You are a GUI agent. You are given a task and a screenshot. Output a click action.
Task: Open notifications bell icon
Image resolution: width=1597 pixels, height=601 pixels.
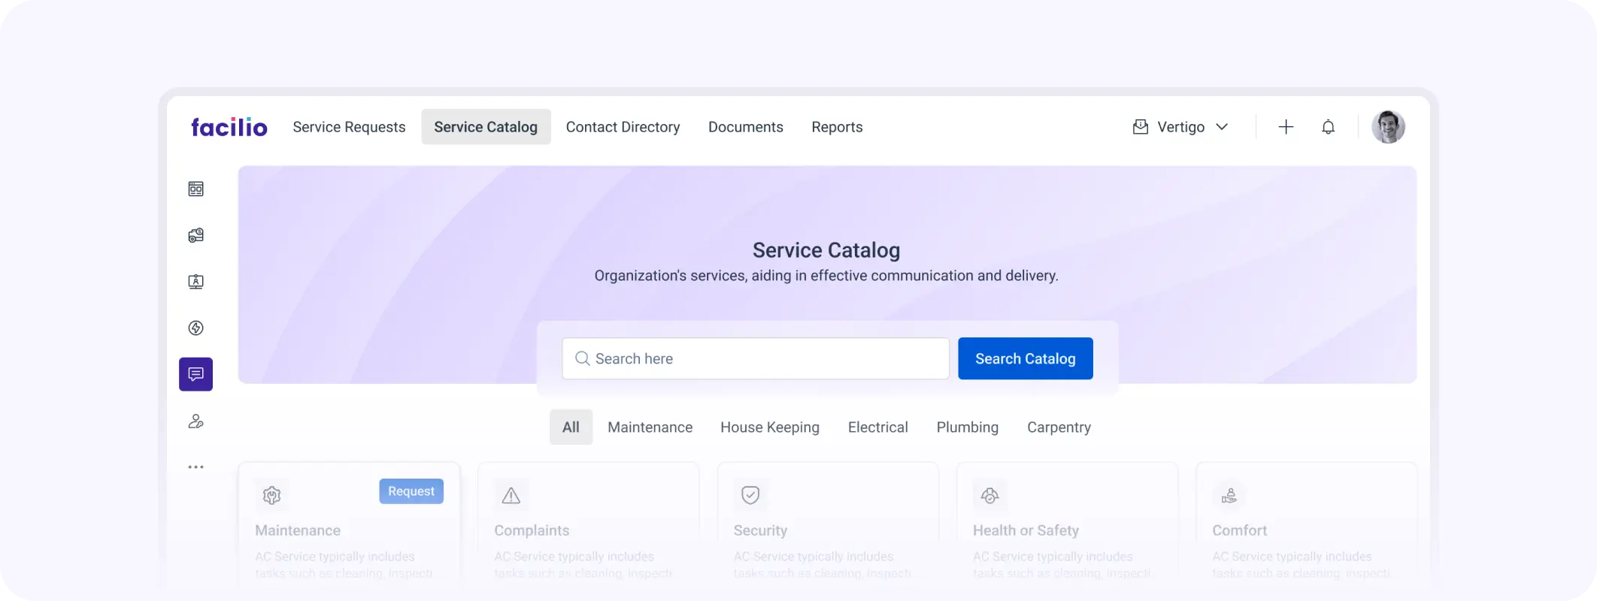tap(1329, 127)
